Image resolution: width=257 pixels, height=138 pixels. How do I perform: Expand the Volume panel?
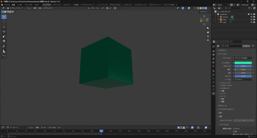click(x=223, y=106)
